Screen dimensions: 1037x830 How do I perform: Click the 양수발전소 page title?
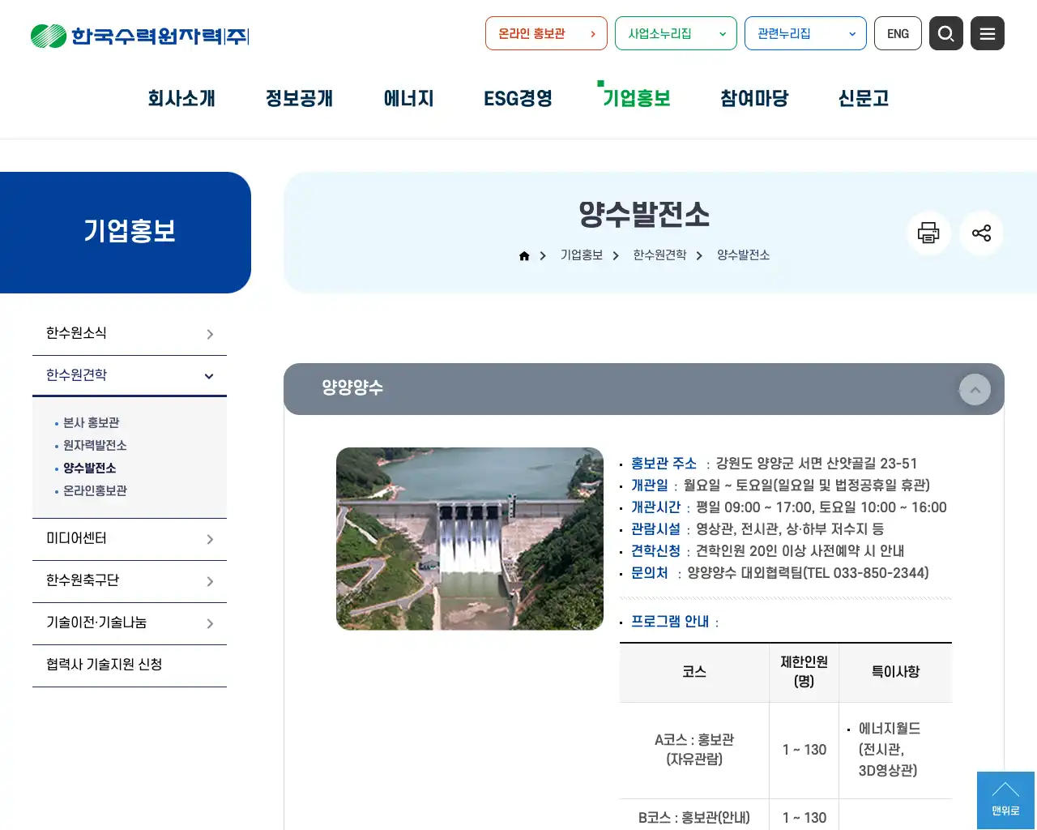[x=644, y=215]
